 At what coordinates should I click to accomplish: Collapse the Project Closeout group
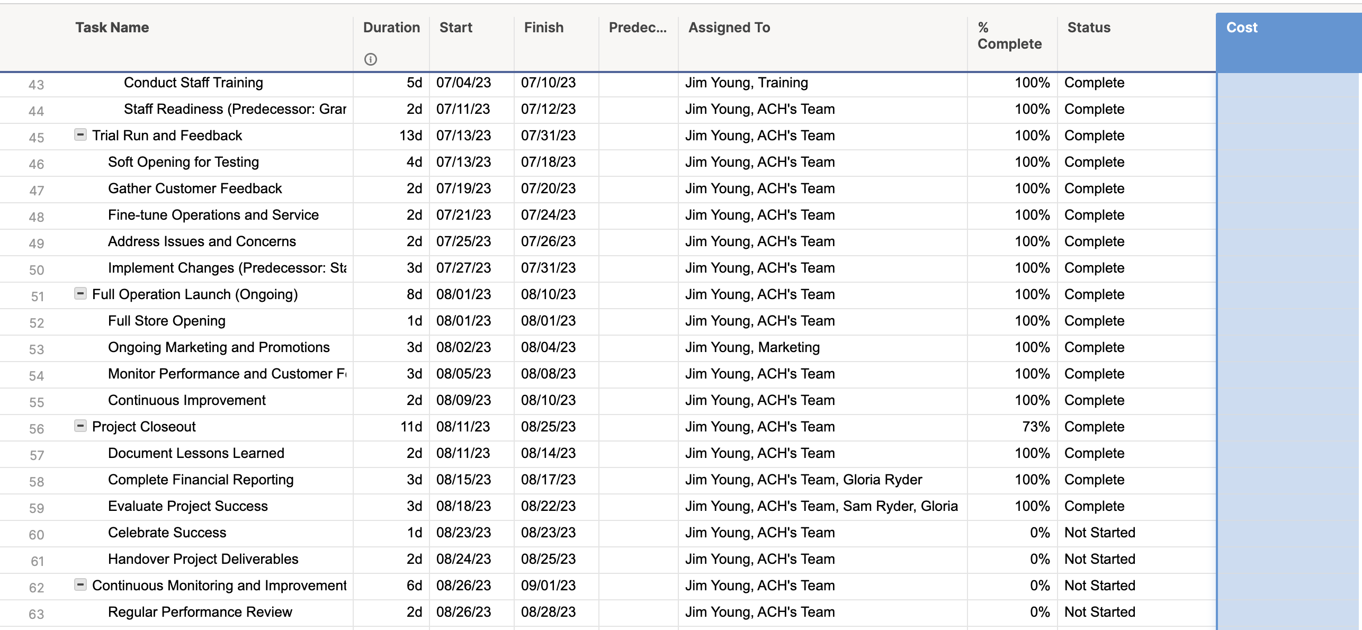(x=80, y=426)
